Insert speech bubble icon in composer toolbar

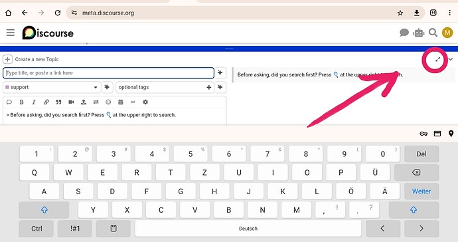9,102
